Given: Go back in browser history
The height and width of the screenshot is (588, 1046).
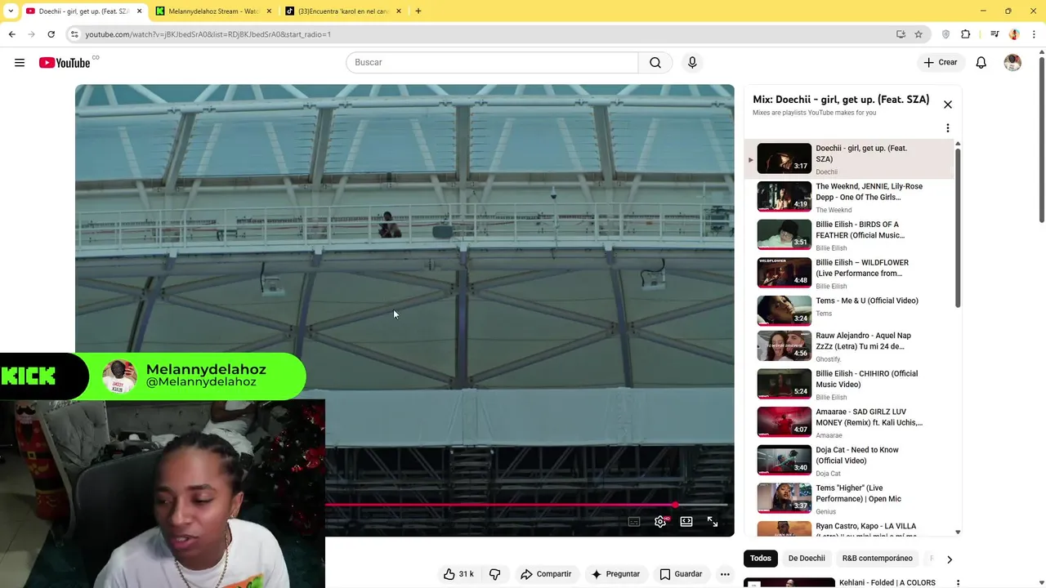Looking at the screenshot, I should tap(11, 34).
